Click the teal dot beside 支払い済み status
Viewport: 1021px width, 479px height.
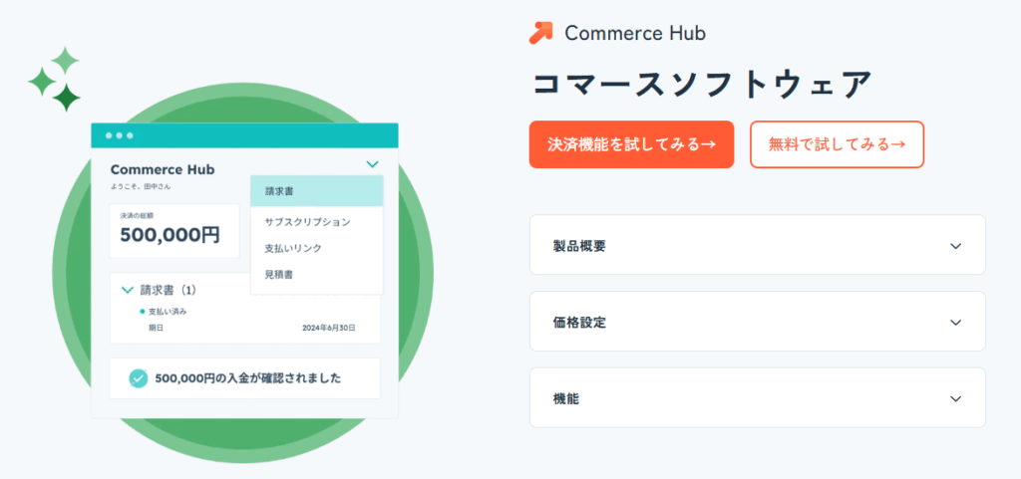tap(142, 312)
